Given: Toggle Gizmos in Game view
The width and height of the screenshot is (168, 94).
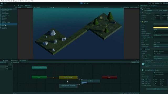Looking at the screenshot, I should (x=135, y=8).
